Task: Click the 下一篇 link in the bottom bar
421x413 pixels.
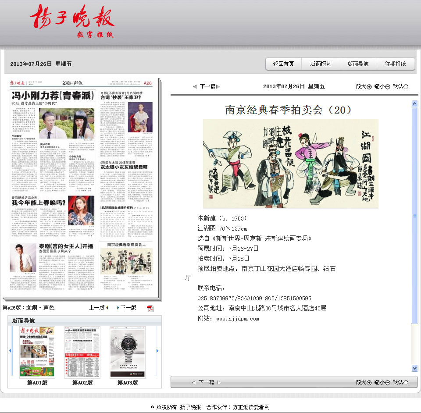Action: click(206, 382)
